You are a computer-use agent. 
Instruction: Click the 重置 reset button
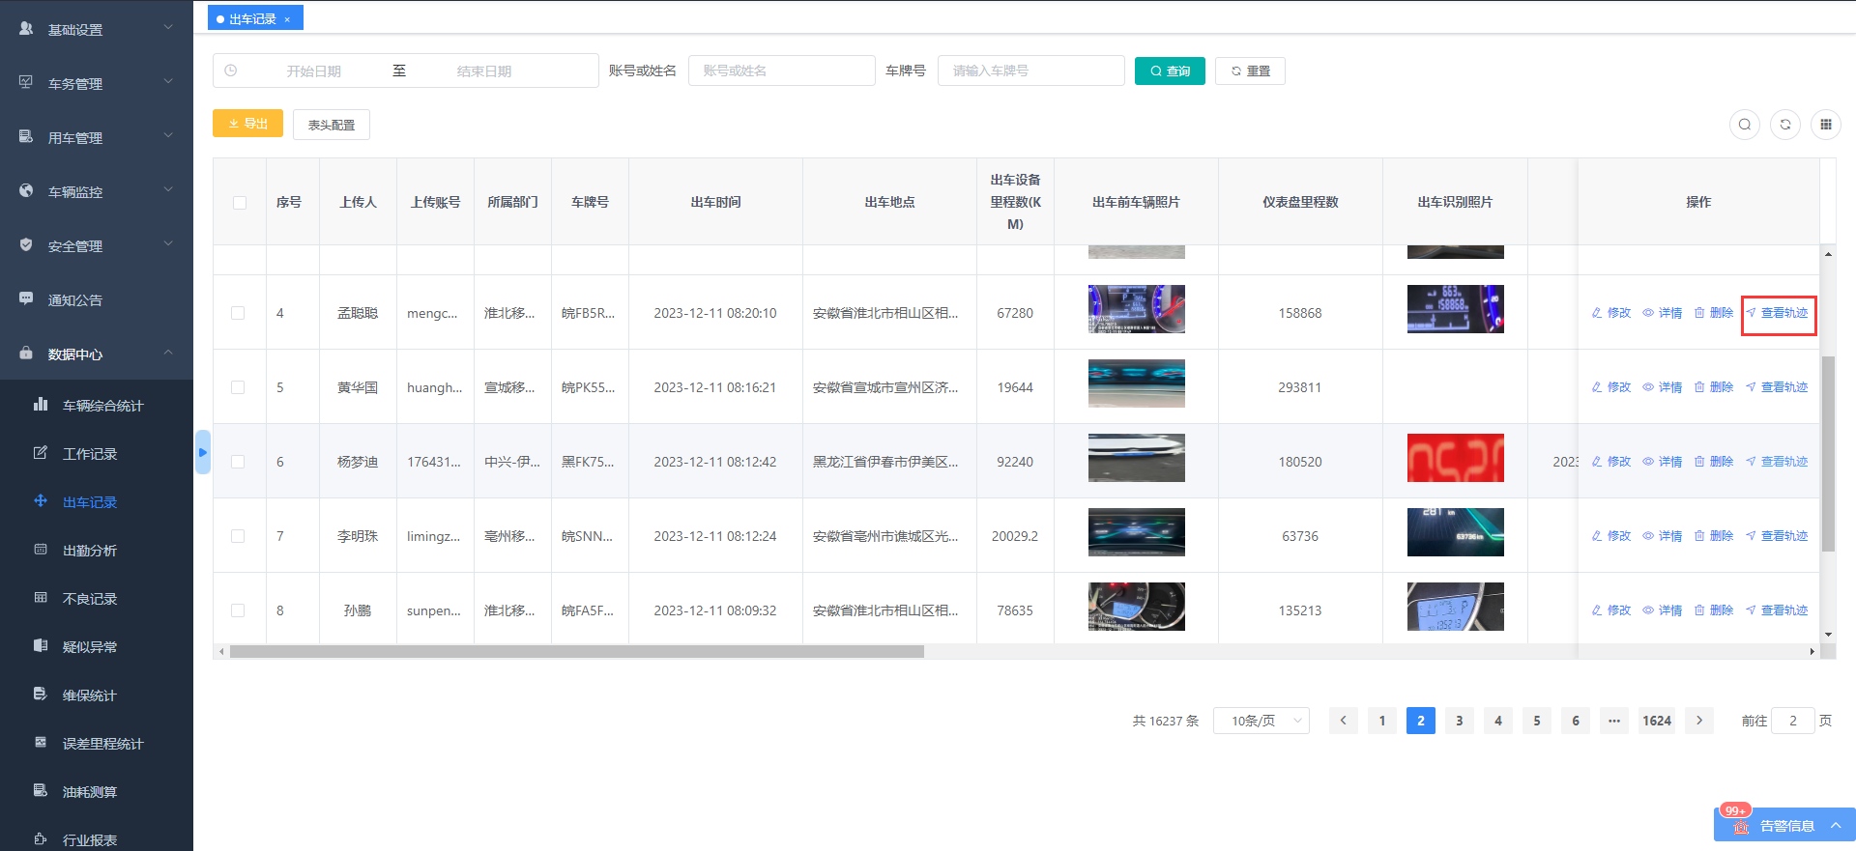tap(1250, 71)
